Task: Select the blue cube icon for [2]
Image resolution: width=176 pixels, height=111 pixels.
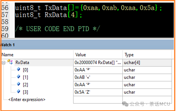Action: click(19, 84)
